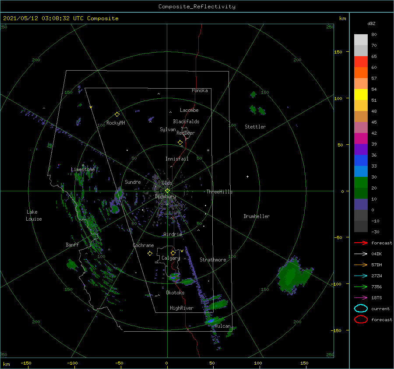Click the cyan 27ZW arrow icon
Image resolution: width=394 pixels, height=369 pixels.
pos(361,276)
